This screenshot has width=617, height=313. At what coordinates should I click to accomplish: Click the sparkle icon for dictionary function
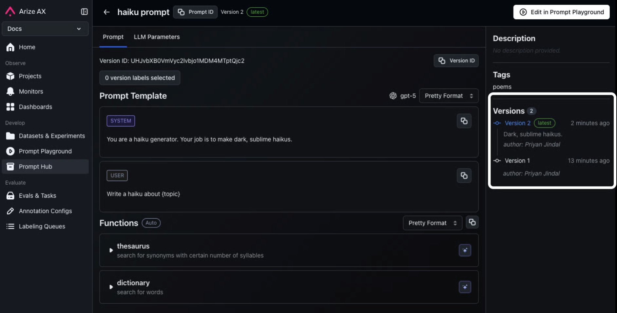465,287
